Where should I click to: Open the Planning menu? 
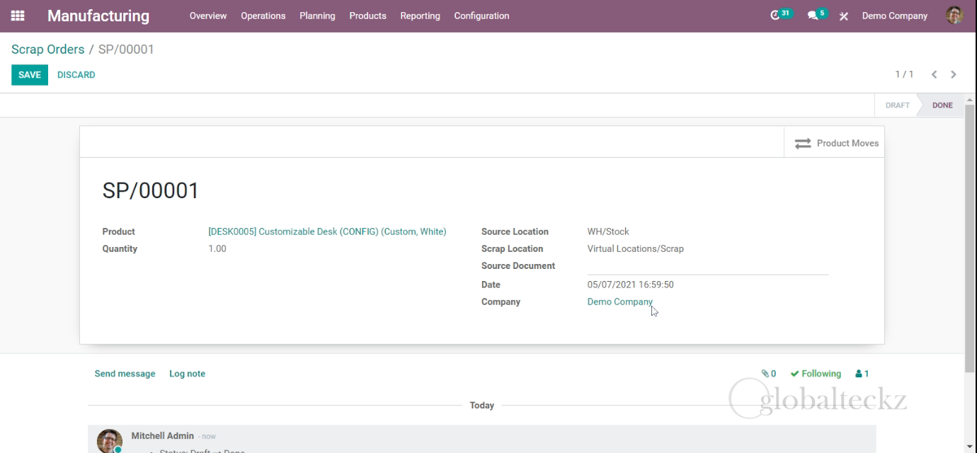[317, 16]
